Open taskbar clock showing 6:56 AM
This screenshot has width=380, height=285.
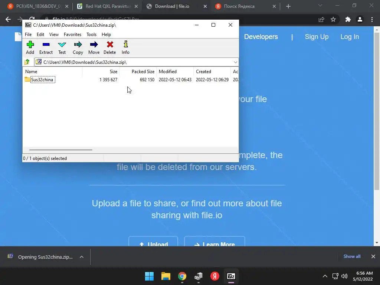point(363,276)
